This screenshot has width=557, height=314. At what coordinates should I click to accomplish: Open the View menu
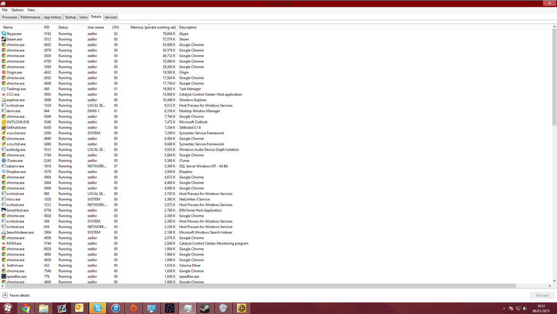(31, 10)
